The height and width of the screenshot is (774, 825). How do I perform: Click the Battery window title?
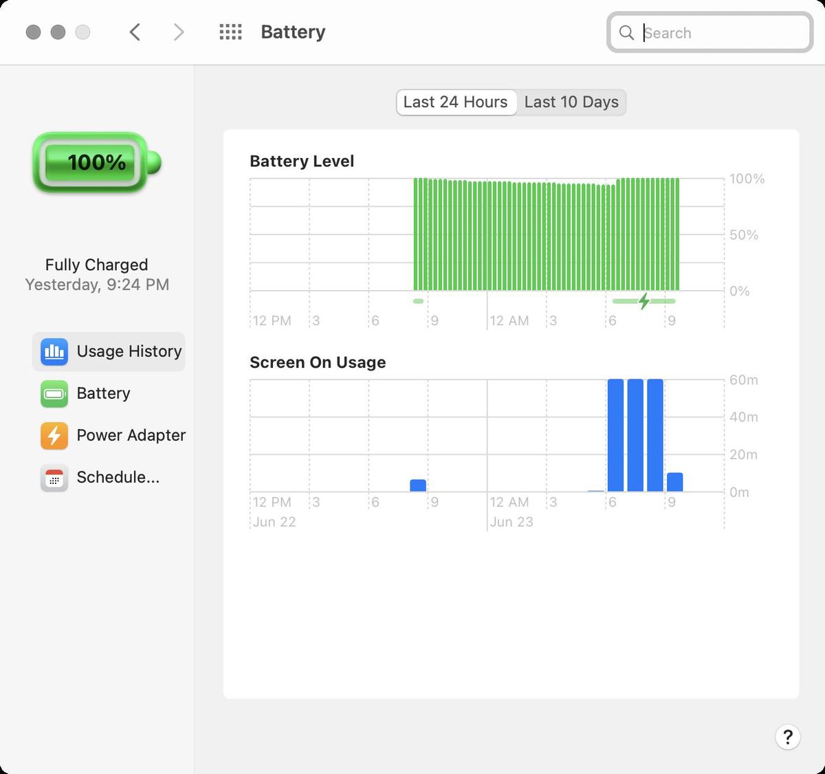tap(293, 32)
